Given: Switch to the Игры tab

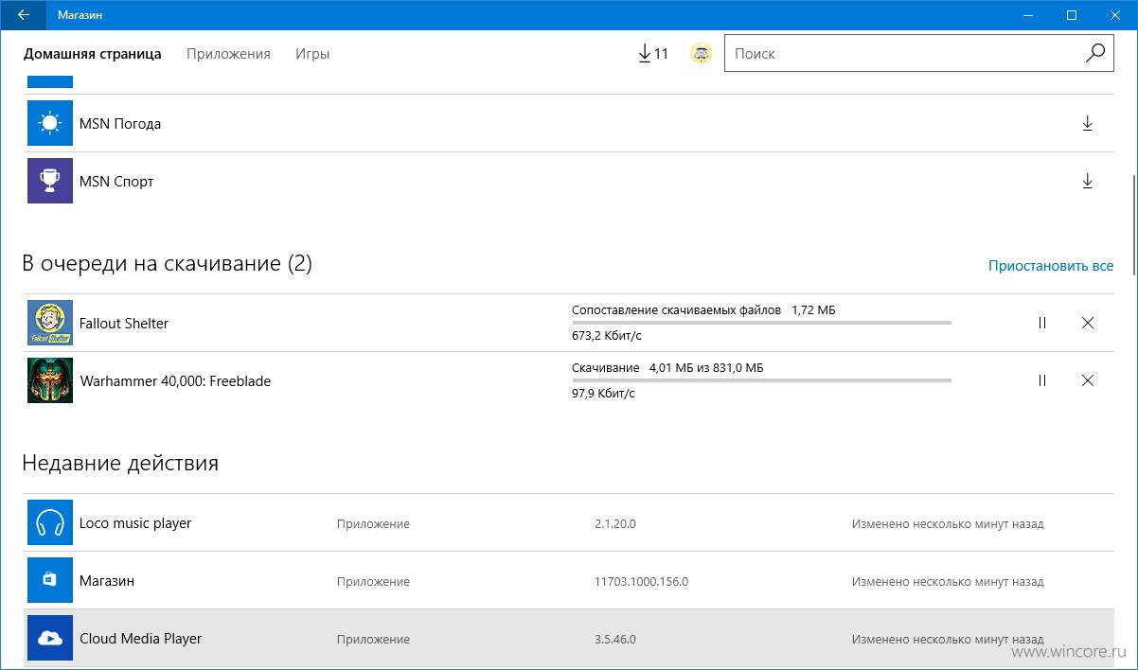Looking at the screenshot, I should click(x=312, y=54).
